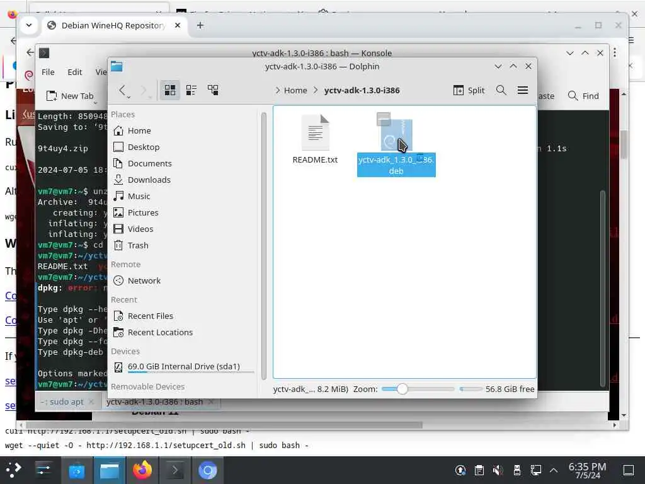This screenshot has height=484, width=645.
Task: Switch Dolphin to Details tree view mode
Action: coord(213,90)
